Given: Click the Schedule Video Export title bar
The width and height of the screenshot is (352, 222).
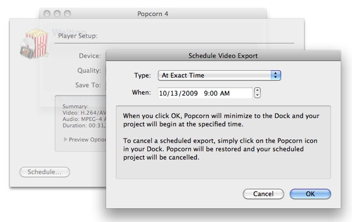Looking at the screenshot, I should [x=223, y=55].
